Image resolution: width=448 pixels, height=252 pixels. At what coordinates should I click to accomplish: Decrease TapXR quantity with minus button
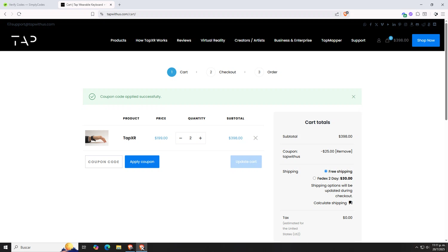(x=180, y=138)
